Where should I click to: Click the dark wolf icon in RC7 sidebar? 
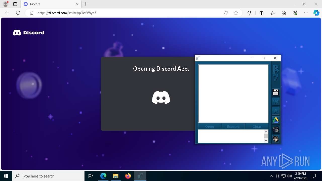pyautogui.click(x=276, y=129)
